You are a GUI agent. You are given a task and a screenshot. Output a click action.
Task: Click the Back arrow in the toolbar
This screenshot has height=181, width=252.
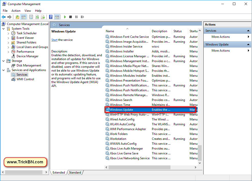point(4,17)
